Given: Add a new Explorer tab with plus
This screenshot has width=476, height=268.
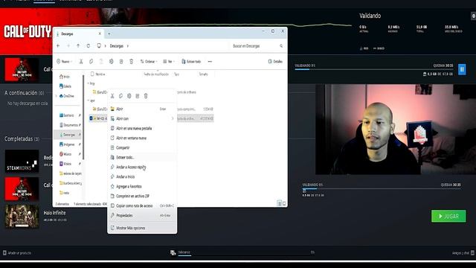Looking at the screenshot, I should coord(109,33).
